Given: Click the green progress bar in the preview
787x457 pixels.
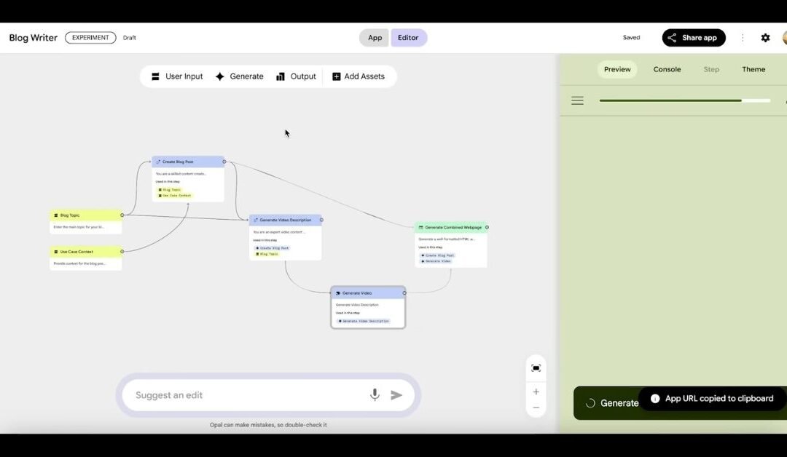Looking at the screenshot, I should click(x=684, y=100).
